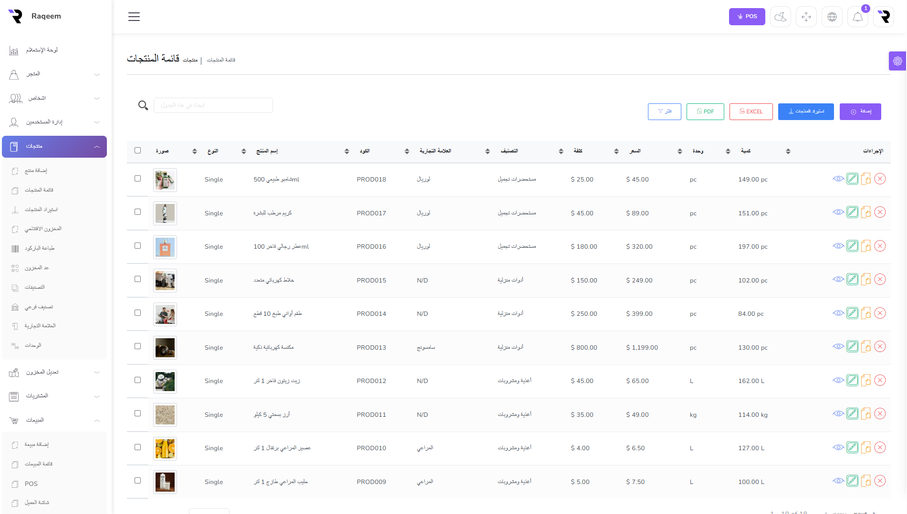The width and height of the screenshot is (907, 514).
Task: Expand the إدارة المستخدمين sidebar section
Action: (54, 122)
